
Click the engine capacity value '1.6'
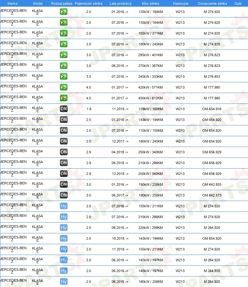click(89, 109)
